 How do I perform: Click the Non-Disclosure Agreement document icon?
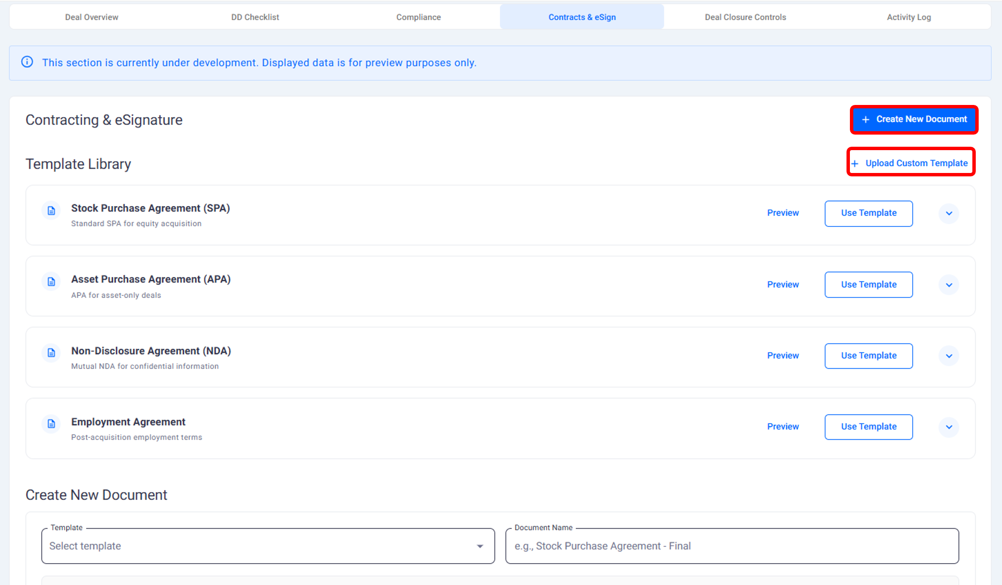51,353
